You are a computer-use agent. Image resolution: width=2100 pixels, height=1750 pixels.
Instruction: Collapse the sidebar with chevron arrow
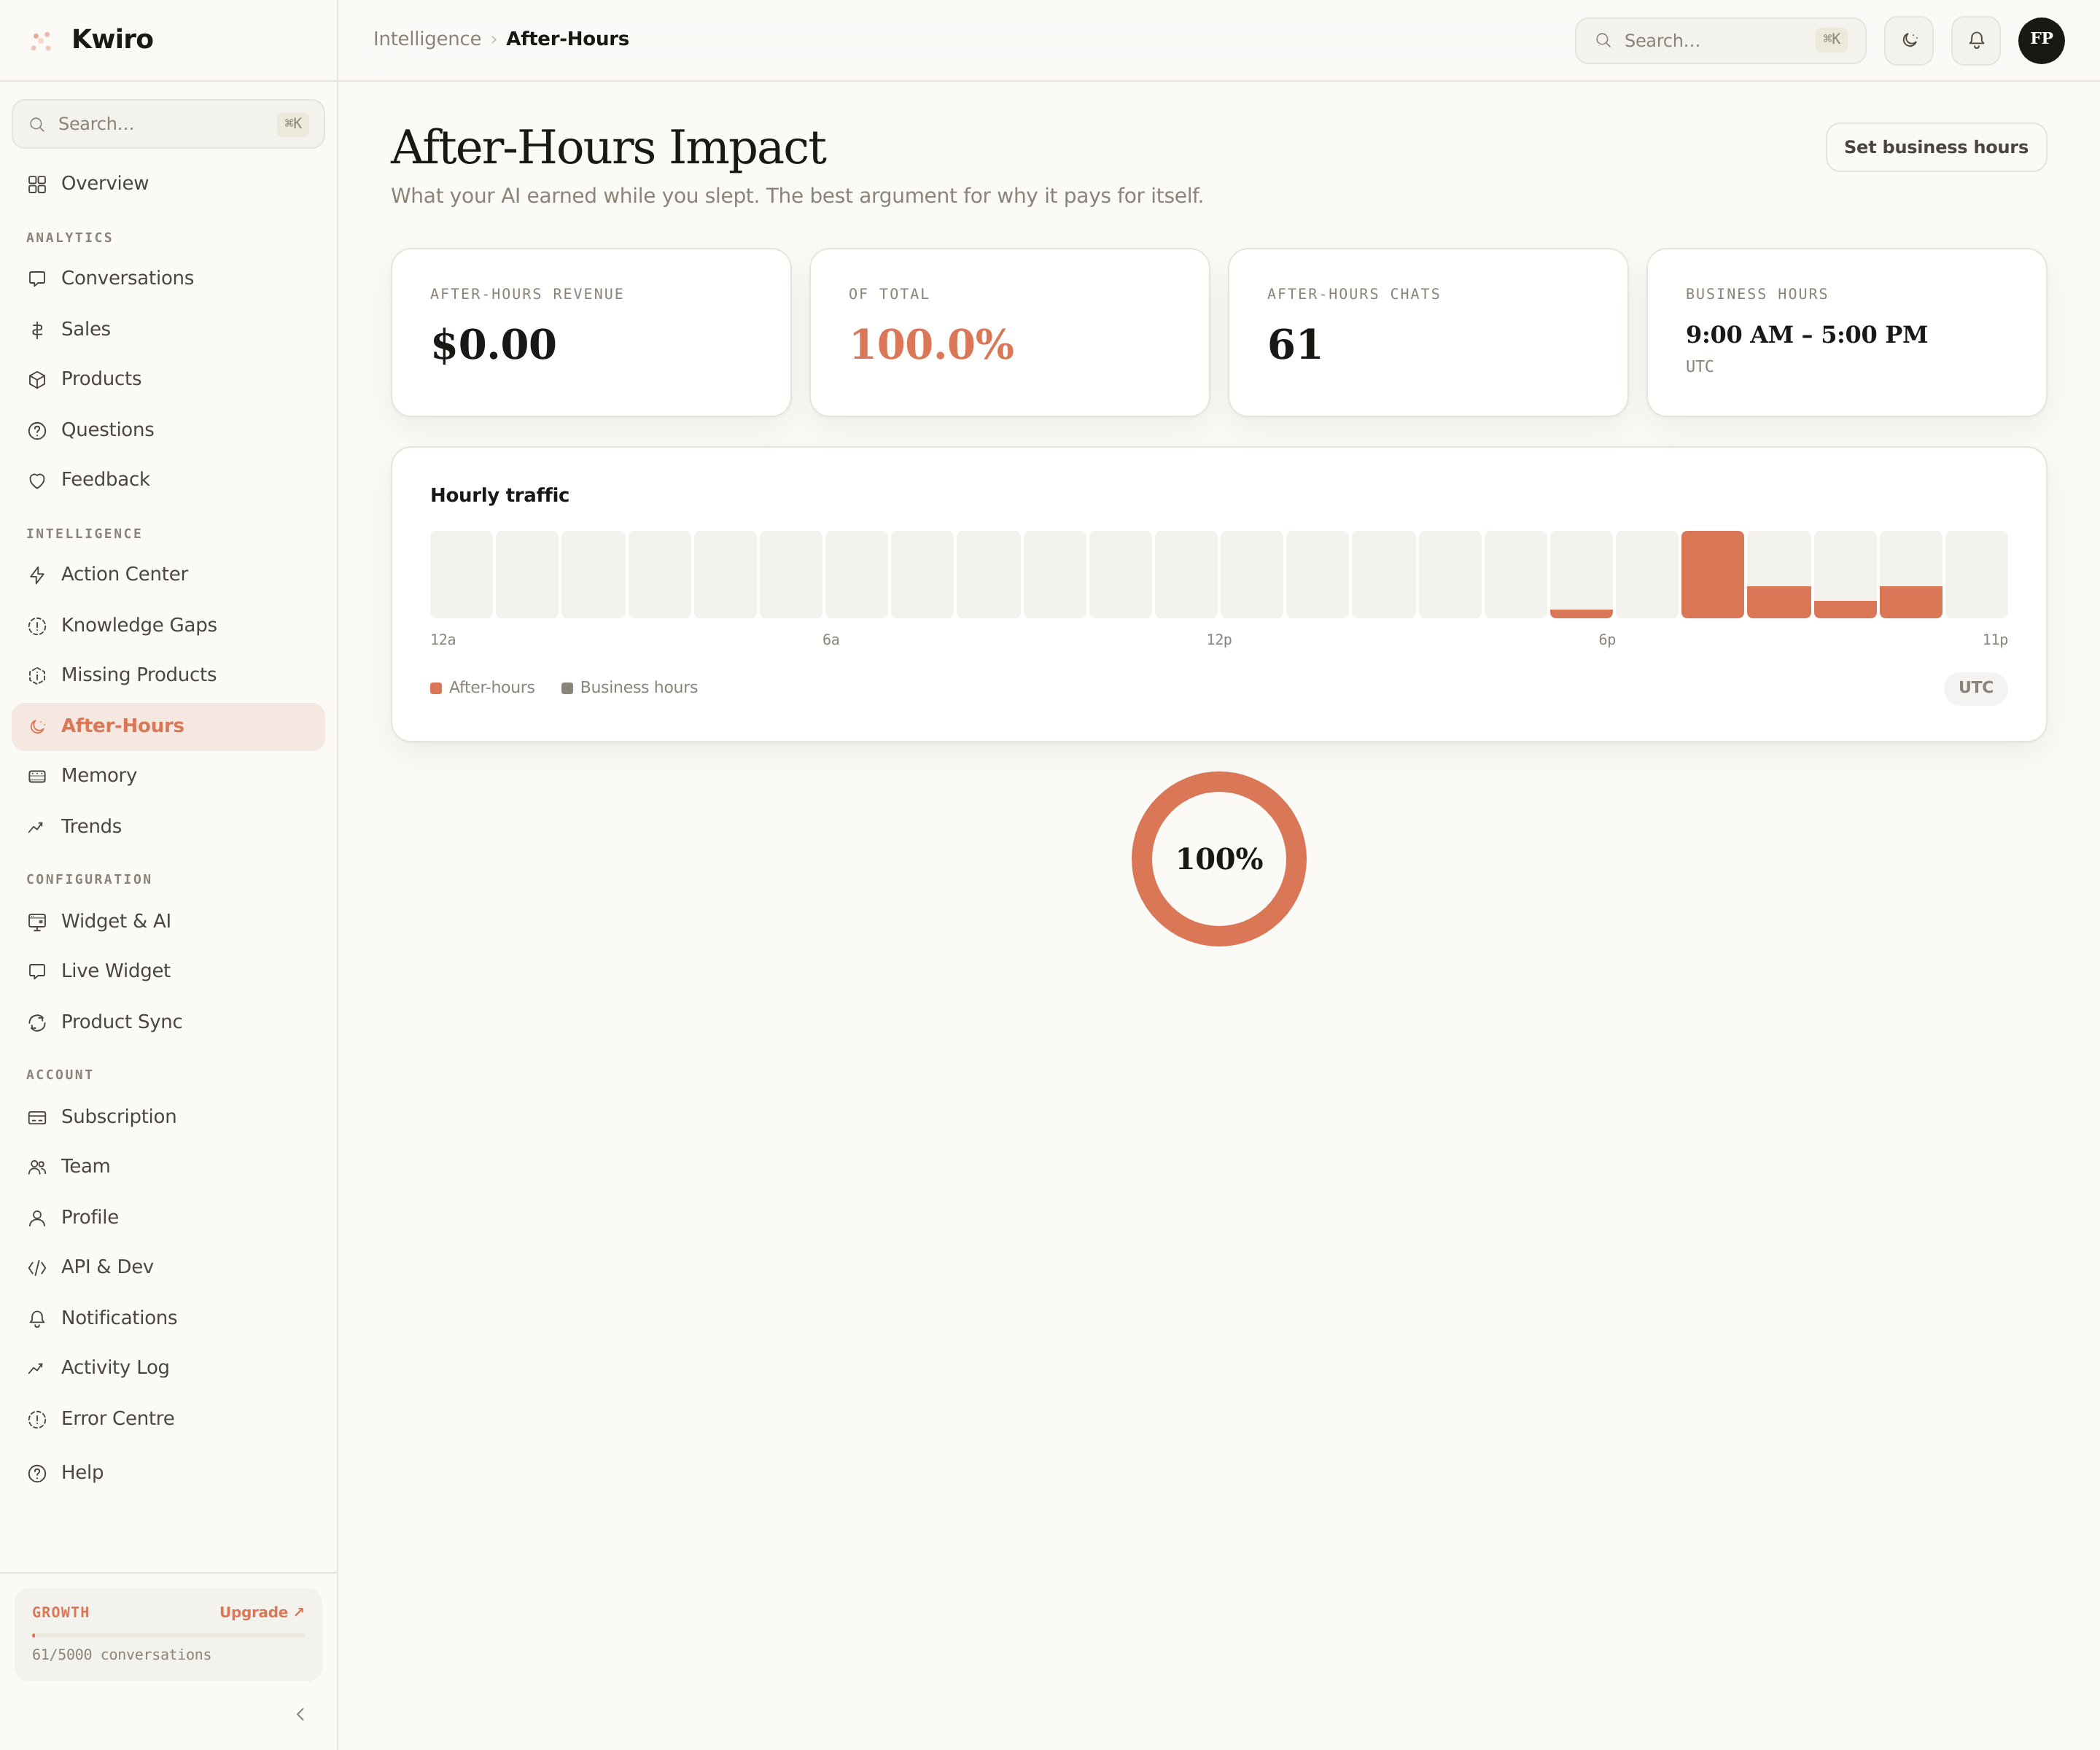tap(300, 1714)
